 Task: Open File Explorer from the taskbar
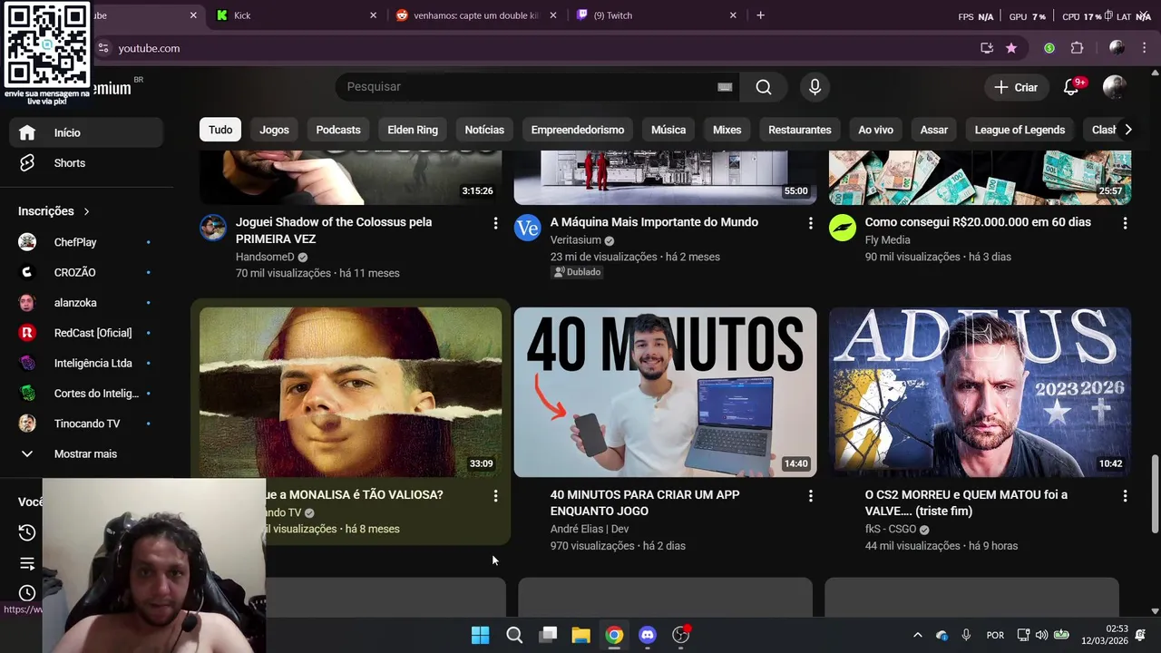click(580, 635)
